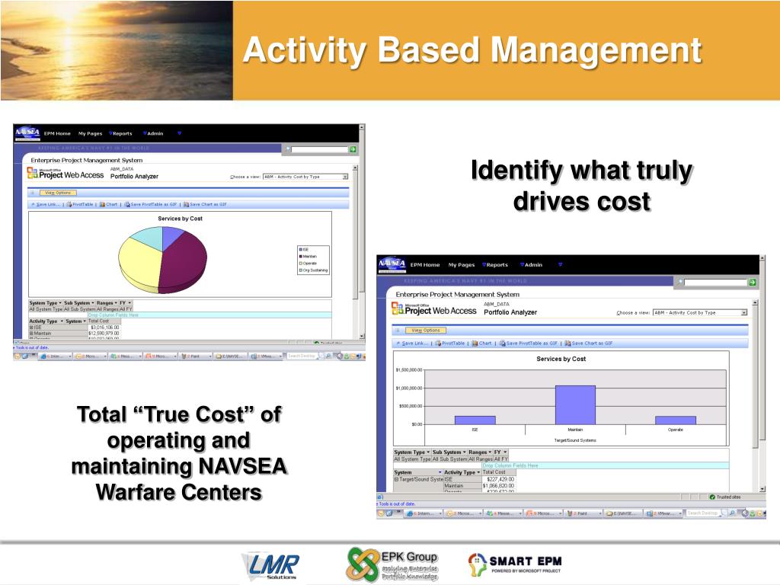Click View Options button in left window
Viewport: 780px width, 585px height.
pyautogui.click(x=58, y=193)
